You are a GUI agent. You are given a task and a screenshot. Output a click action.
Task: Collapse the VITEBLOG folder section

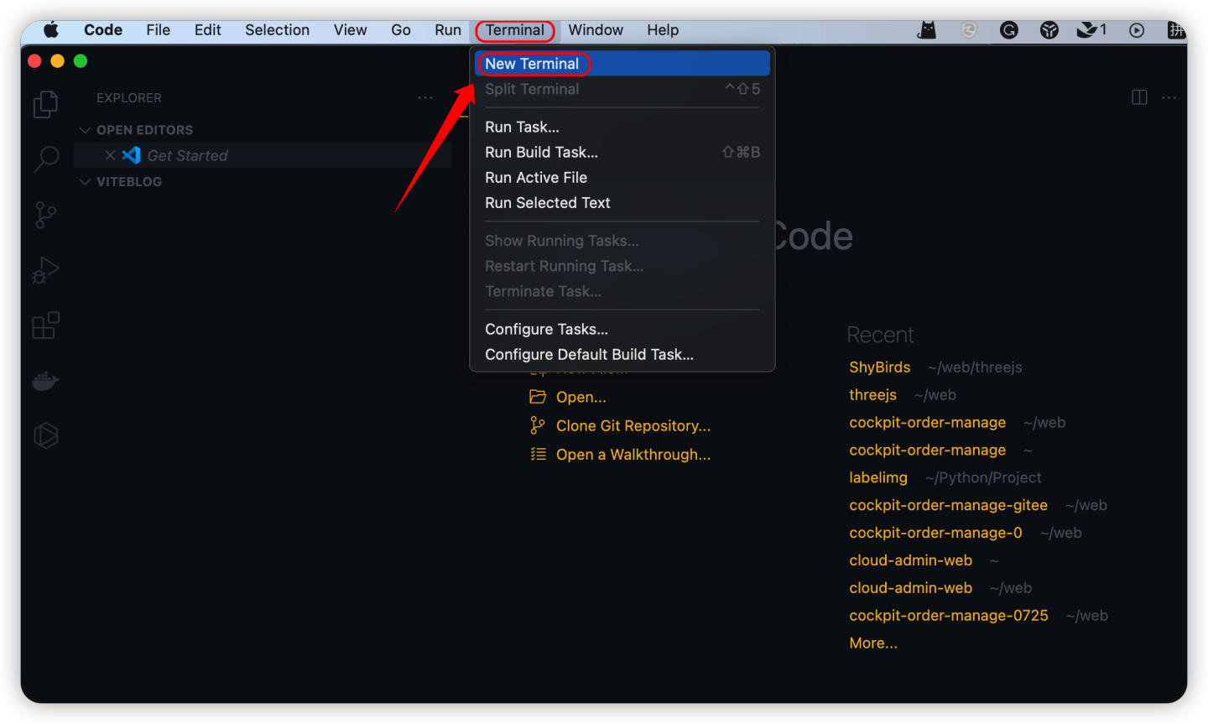[85, 181]
